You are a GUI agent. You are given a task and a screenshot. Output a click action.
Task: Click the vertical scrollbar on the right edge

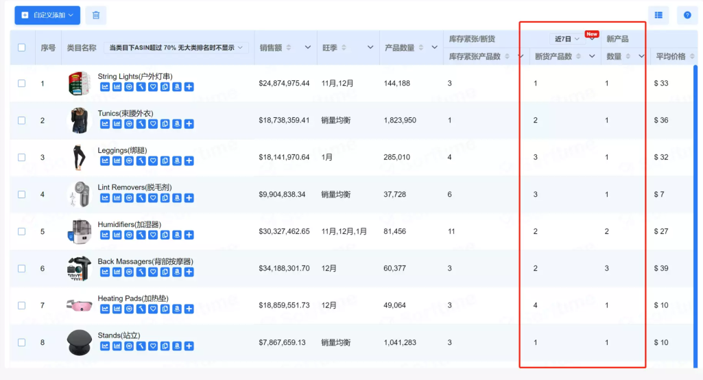(696, 206)
